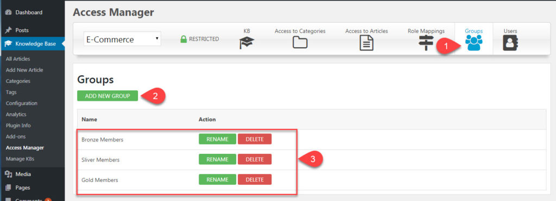556x201 pixels.
Task: Click the Groups section heading
Action: (96, 80)
